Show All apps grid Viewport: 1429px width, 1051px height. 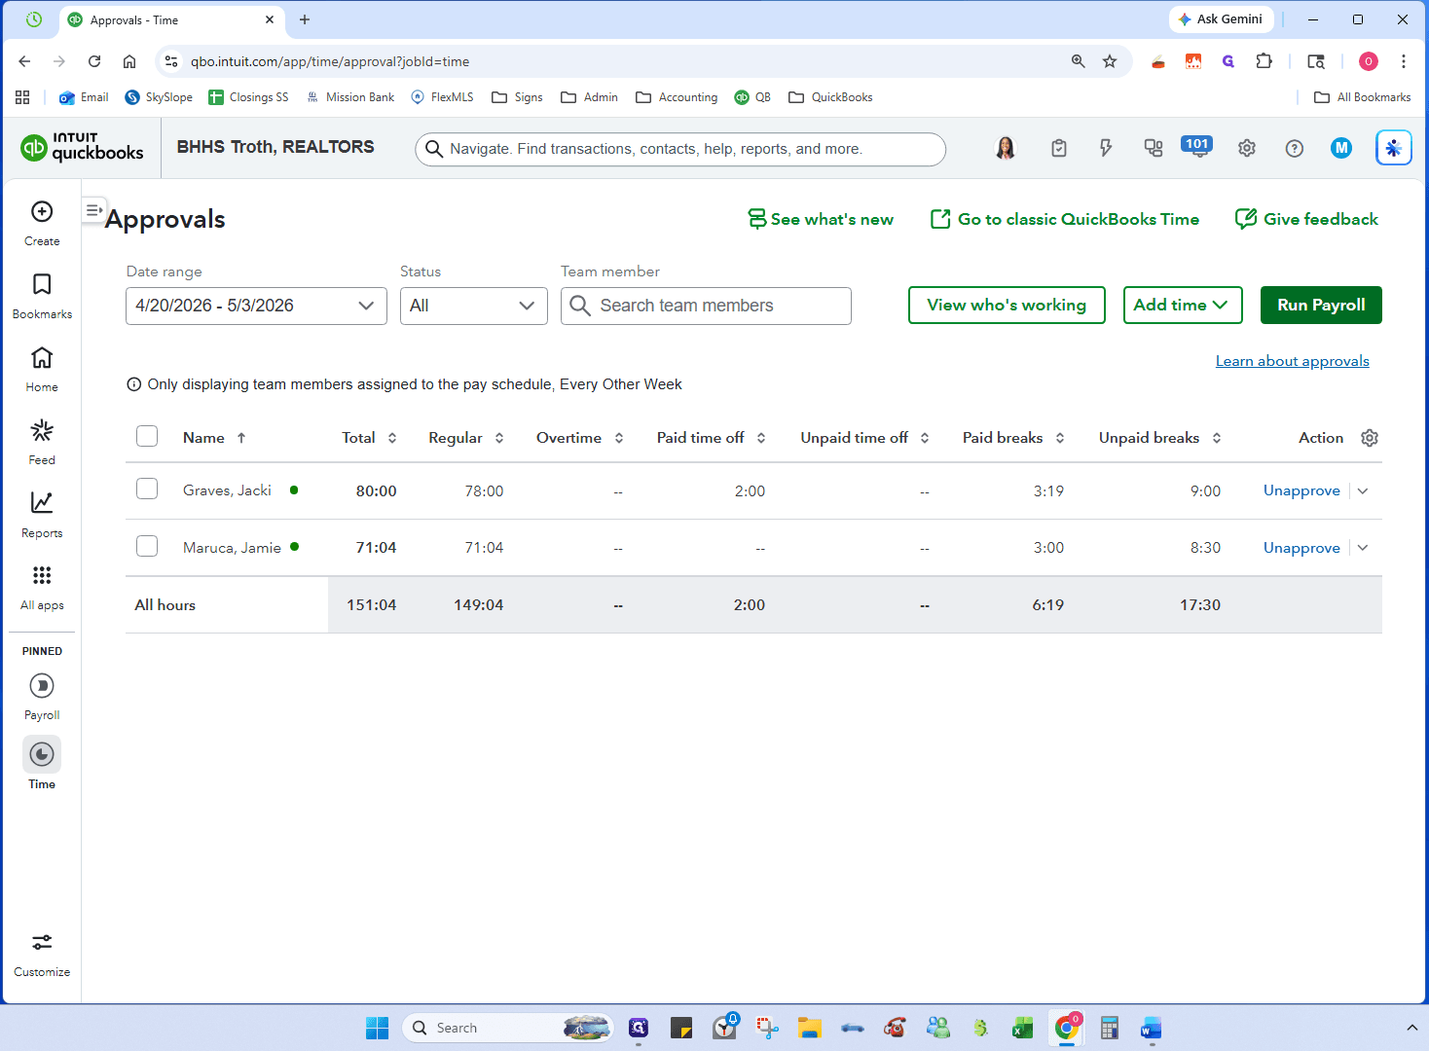[x=42, y=587]
